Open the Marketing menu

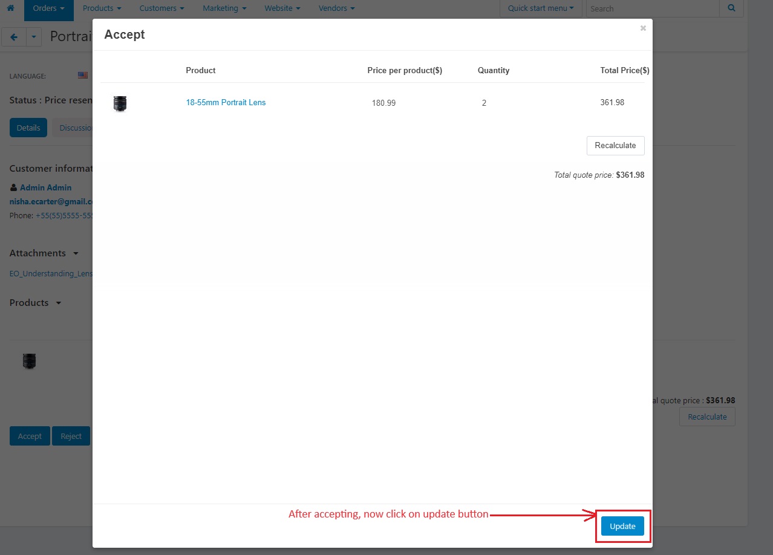click(x=224, y=8)
